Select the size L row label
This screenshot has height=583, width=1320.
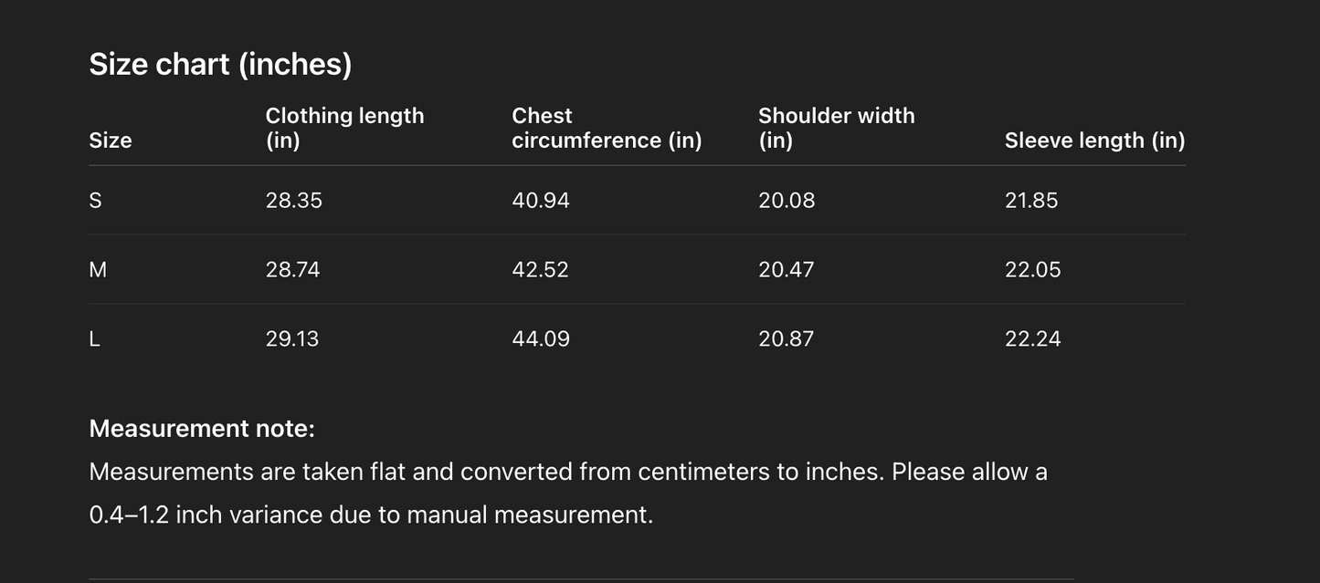(95, 339)
